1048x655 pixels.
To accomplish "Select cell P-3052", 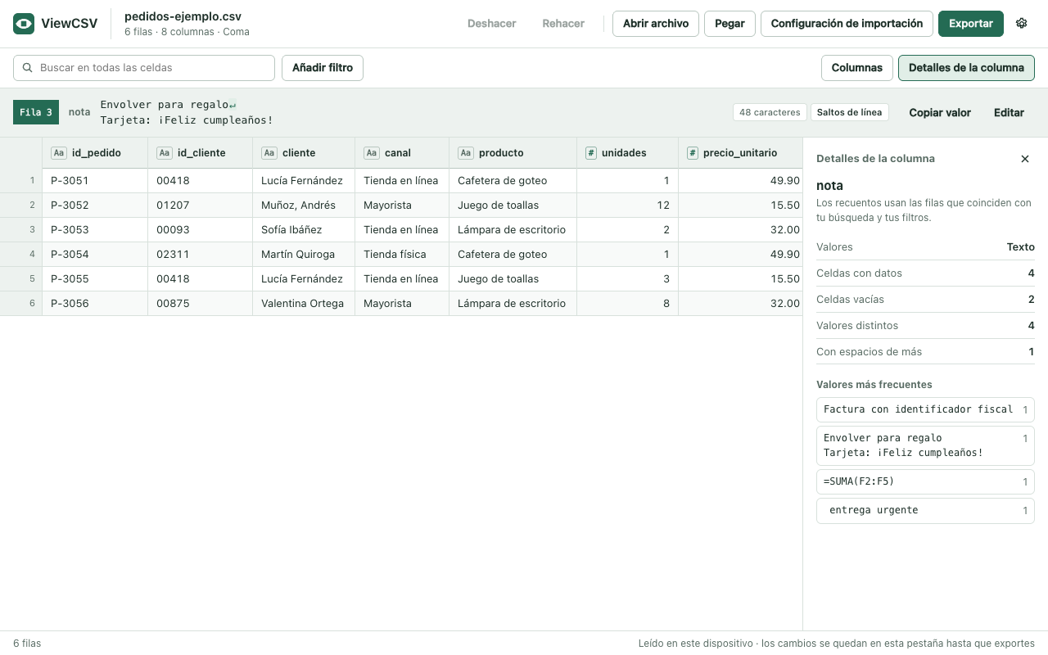I will 95,206.
